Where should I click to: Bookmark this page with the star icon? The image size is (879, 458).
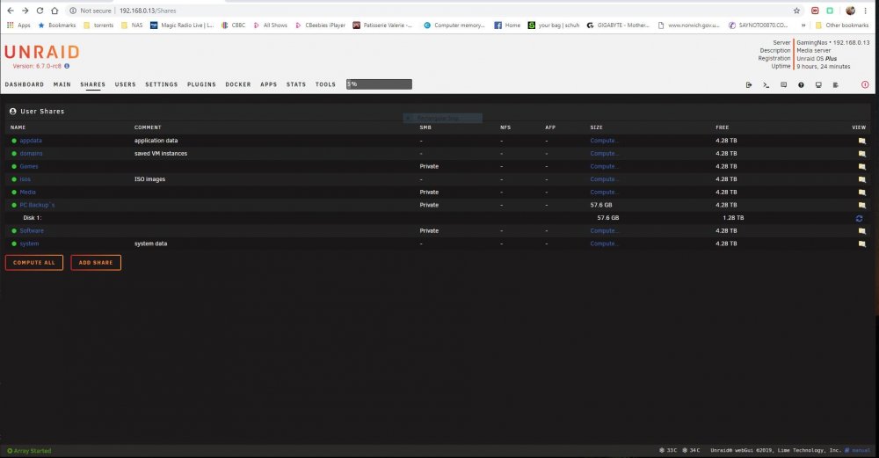[x=796, y=11]
